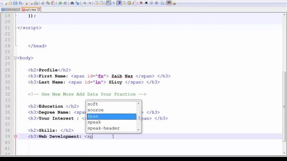Click the closing script tag
Screen dimensions: 287x161
(x=29, y=28)
